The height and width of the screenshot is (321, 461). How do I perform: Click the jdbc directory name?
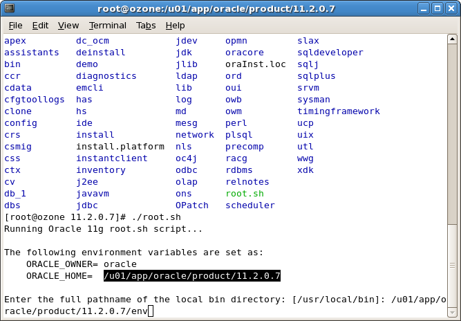[x=87, y=205]
